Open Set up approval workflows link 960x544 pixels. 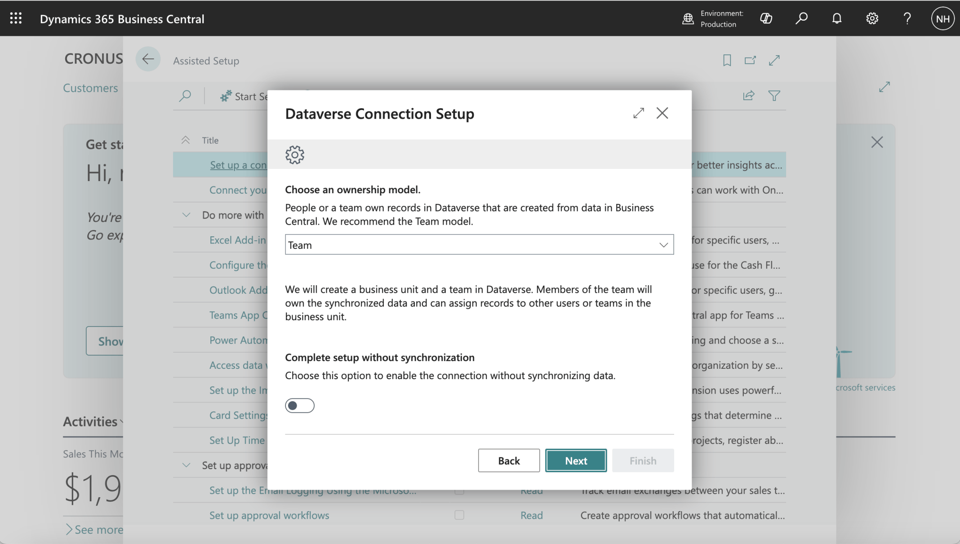coord(269,515)
